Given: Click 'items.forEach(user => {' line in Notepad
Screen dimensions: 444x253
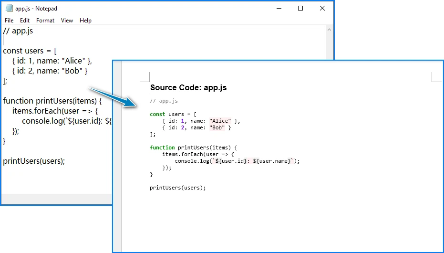Looking at the screenshot, I should point(55,111).
